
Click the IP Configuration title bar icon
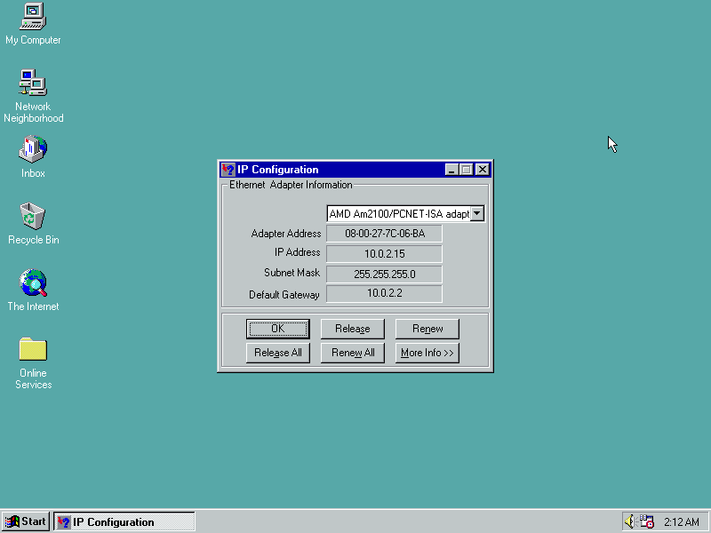coord(228,170)
